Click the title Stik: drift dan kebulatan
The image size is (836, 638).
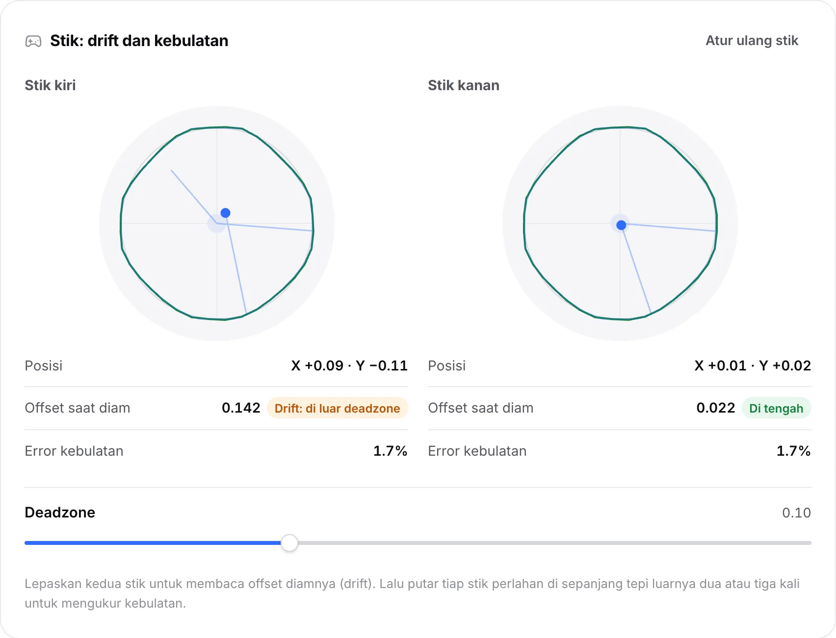139,41
